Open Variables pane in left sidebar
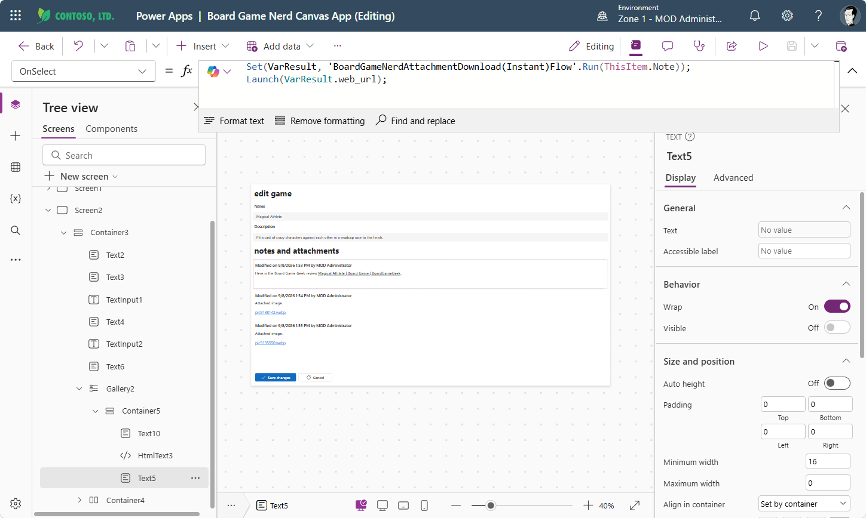The image size is (866, 518). [x=16, y=198]
